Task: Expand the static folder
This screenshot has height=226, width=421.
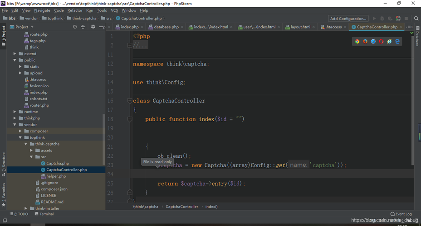Action: (20, 66)
